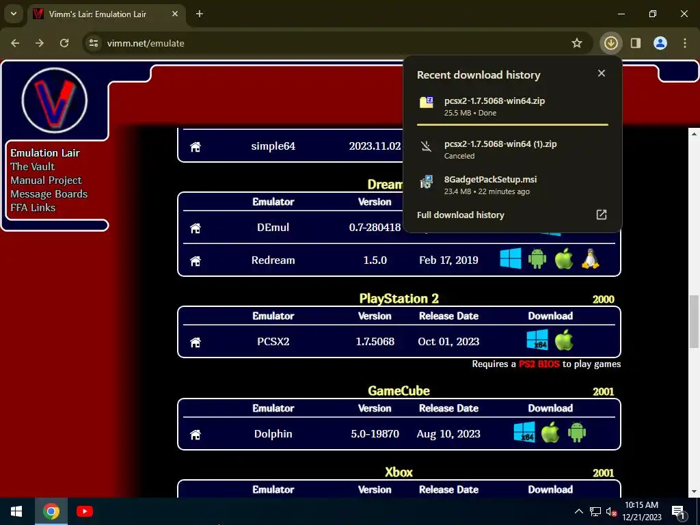Image resolution: width=700 pixels, height=525 pixels.
Task: Open the tab search dropdown arrow
Action: coord(14,14)
